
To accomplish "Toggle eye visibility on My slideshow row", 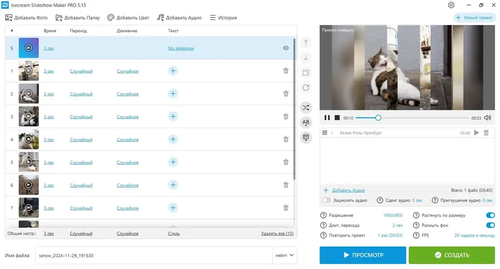I will [x=285, y=48].
